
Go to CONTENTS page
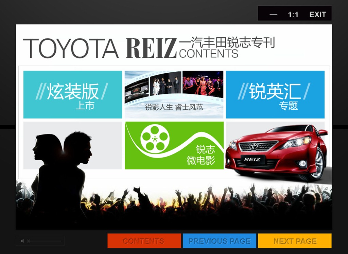(x=144, y=241)
